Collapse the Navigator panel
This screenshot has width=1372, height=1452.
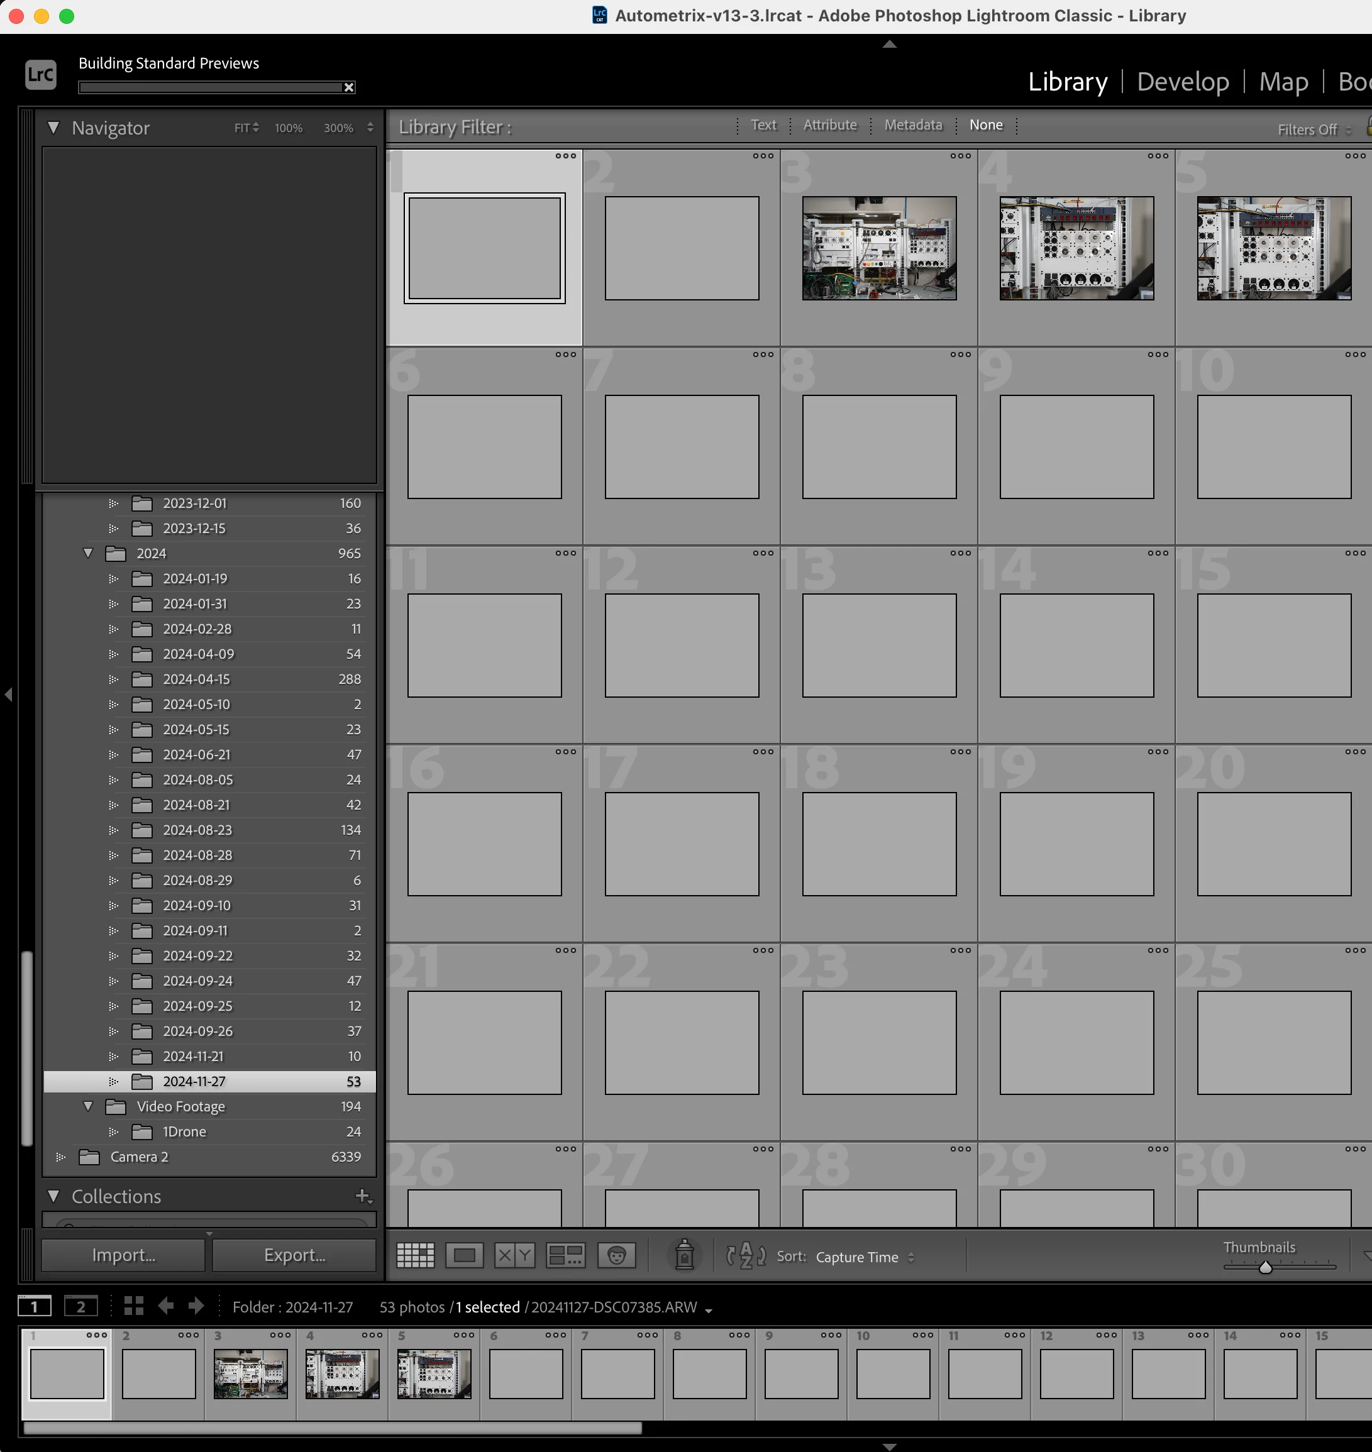pos(53,128)
